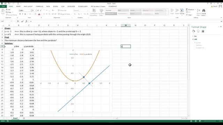The image size is (223, 125).
Task: Open Sort & Filter menu
Action: (x=199, y=12)
